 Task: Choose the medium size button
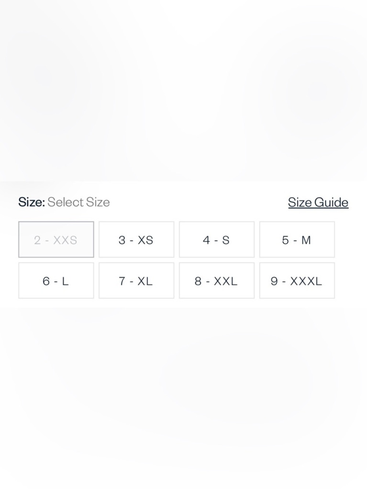(297, 240)
